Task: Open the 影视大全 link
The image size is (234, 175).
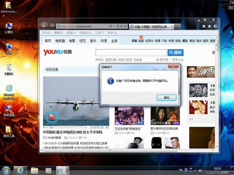Action: [178, 60]
